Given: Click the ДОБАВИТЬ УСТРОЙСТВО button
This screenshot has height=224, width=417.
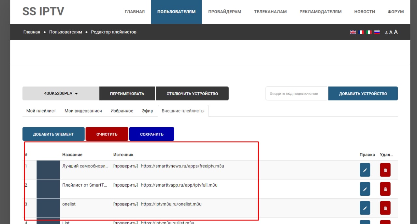Looking at the screenshot, I should point(363,94).
